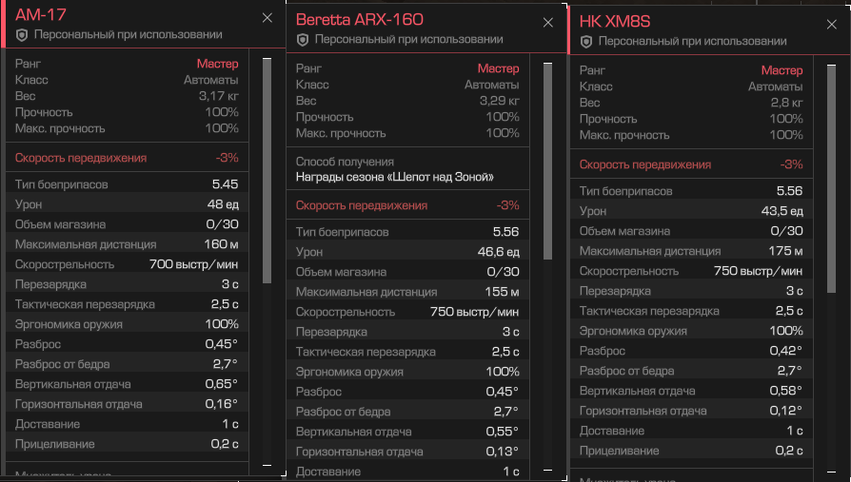Viewport: 851px width, 482px height.
Task: Click Beretta 'Скорость передвижения' row
Action: point(407,205)
